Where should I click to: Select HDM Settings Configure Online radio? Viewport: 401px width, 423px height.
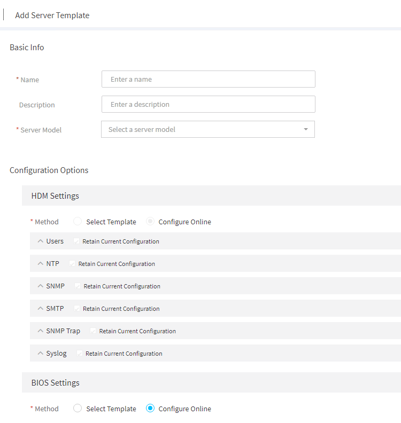point(150,221)
